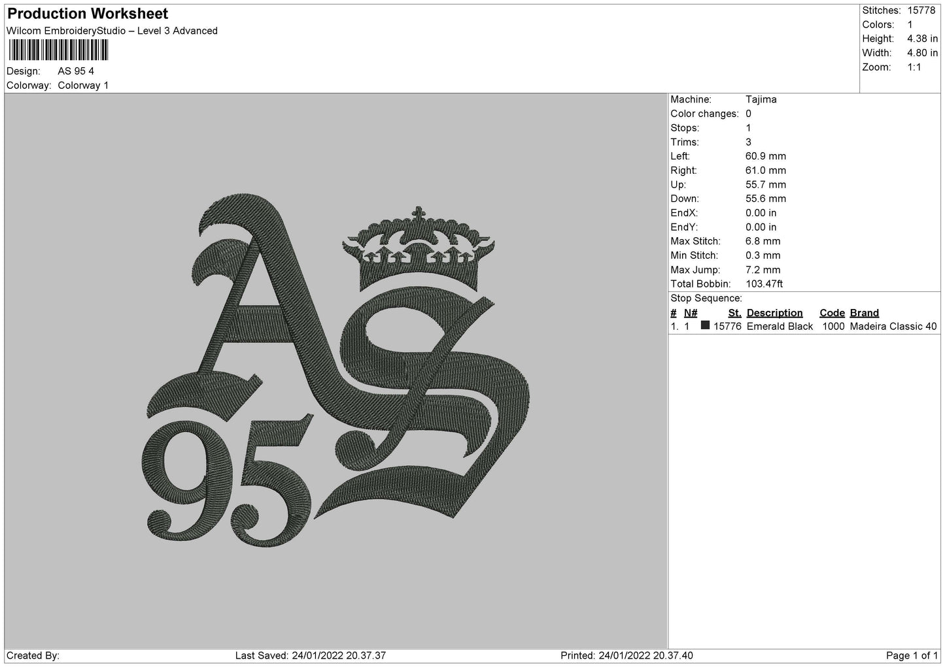Click the Stitches value 15778
This screenshot has height=667, width=945.
click(922, 10)
